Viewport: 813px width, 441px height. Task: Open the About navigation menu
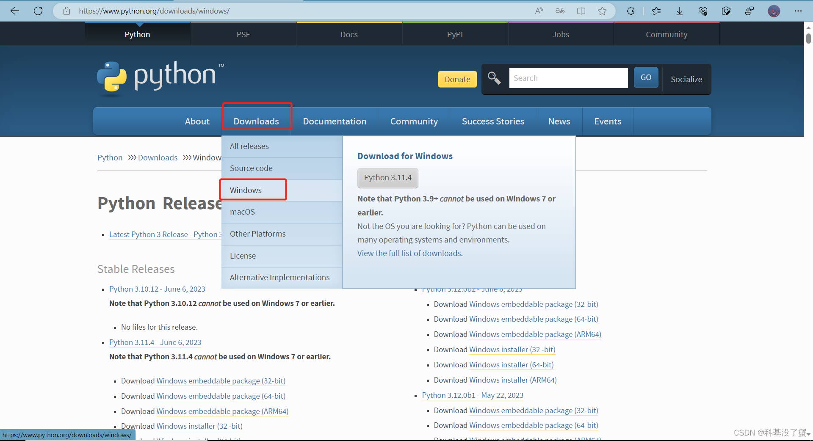[x=197, y=121]
